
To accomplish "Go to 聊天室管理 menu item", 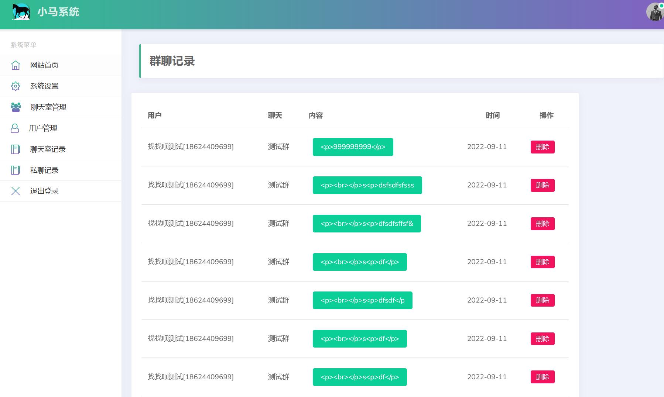I will 48,107.
